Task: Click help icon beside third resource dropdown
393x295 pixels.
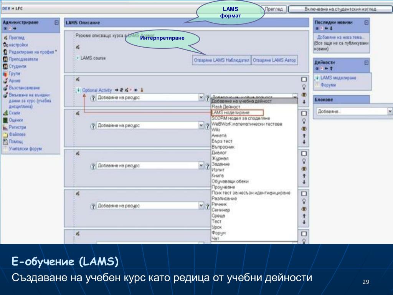Action: [x=93, y=166]
